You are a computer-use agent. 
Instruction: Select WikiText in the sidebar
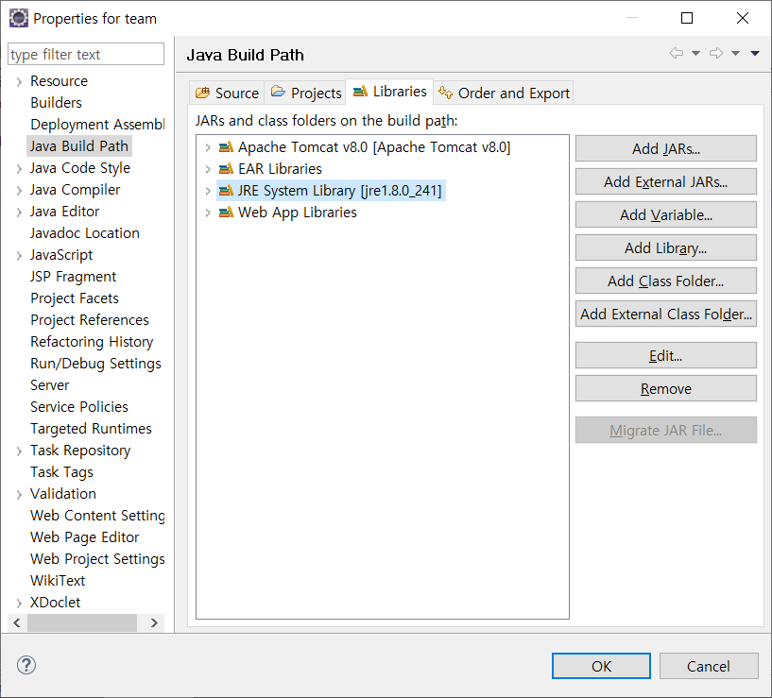[x=58, y=580]
